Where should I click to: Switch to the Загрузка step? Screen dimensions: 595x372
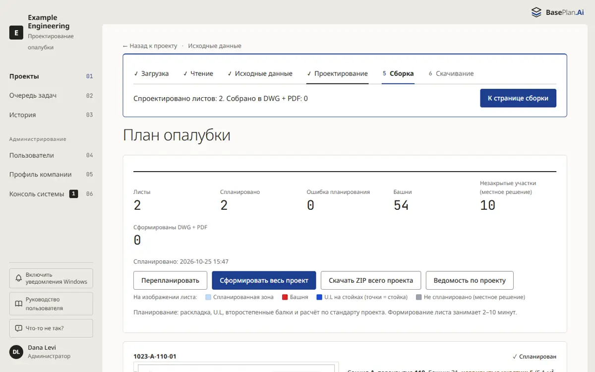[x=151, y=73]
